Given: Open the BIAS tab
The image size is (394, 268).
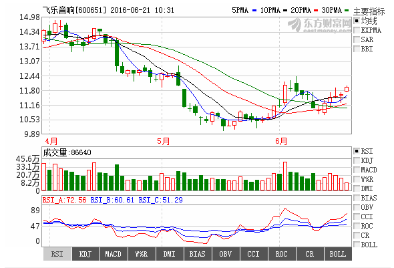Looking at the screenshot, I should [x=198, y=254].
